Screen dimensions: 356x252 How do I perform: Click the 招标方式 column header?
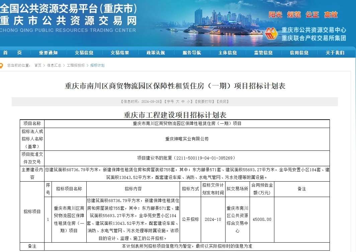190,189
